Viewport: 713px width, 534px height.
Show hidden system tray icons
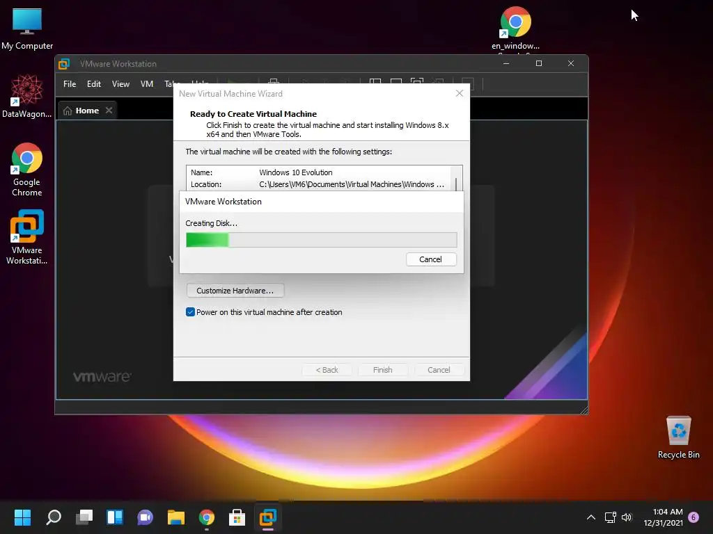590,517
